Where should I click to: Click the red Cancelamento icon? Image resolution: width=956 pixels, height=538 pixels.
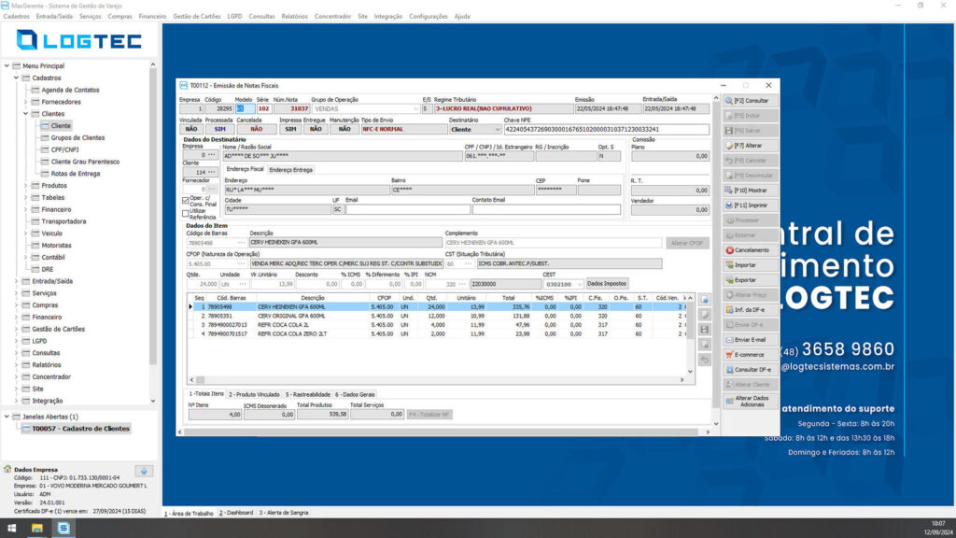[x=729, y=250]
